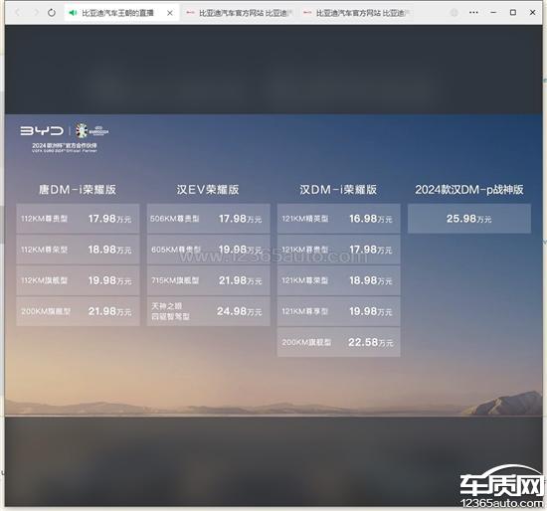Viewport: 547px width, 511px height.
Task: Click the 车质网 12365auto.com watermark logo
Action: (501, 487)
